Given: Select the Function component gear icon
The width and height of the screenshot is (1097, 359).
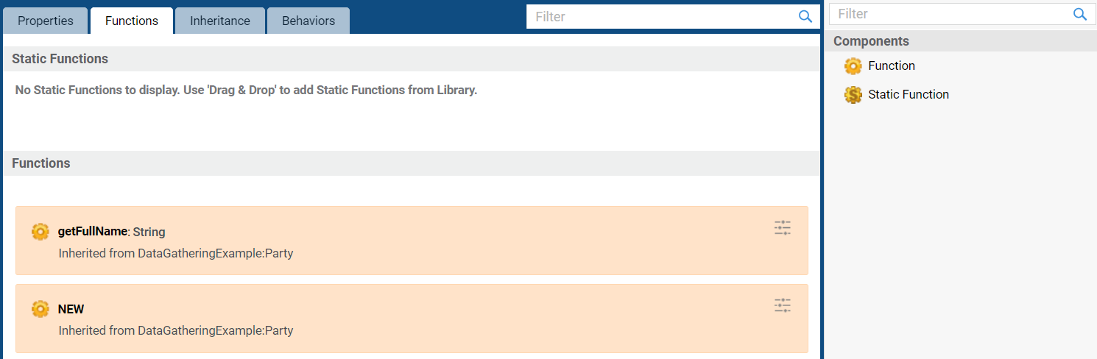Looking at the screenshot, I should coord(853,66).
